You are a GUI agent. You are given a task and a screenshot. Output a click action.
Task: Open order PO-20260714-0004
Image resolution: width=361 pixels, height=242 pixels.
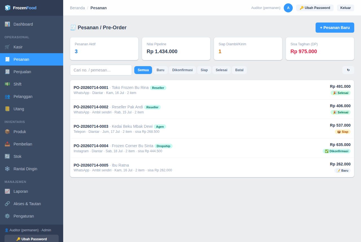coord(212,148)
